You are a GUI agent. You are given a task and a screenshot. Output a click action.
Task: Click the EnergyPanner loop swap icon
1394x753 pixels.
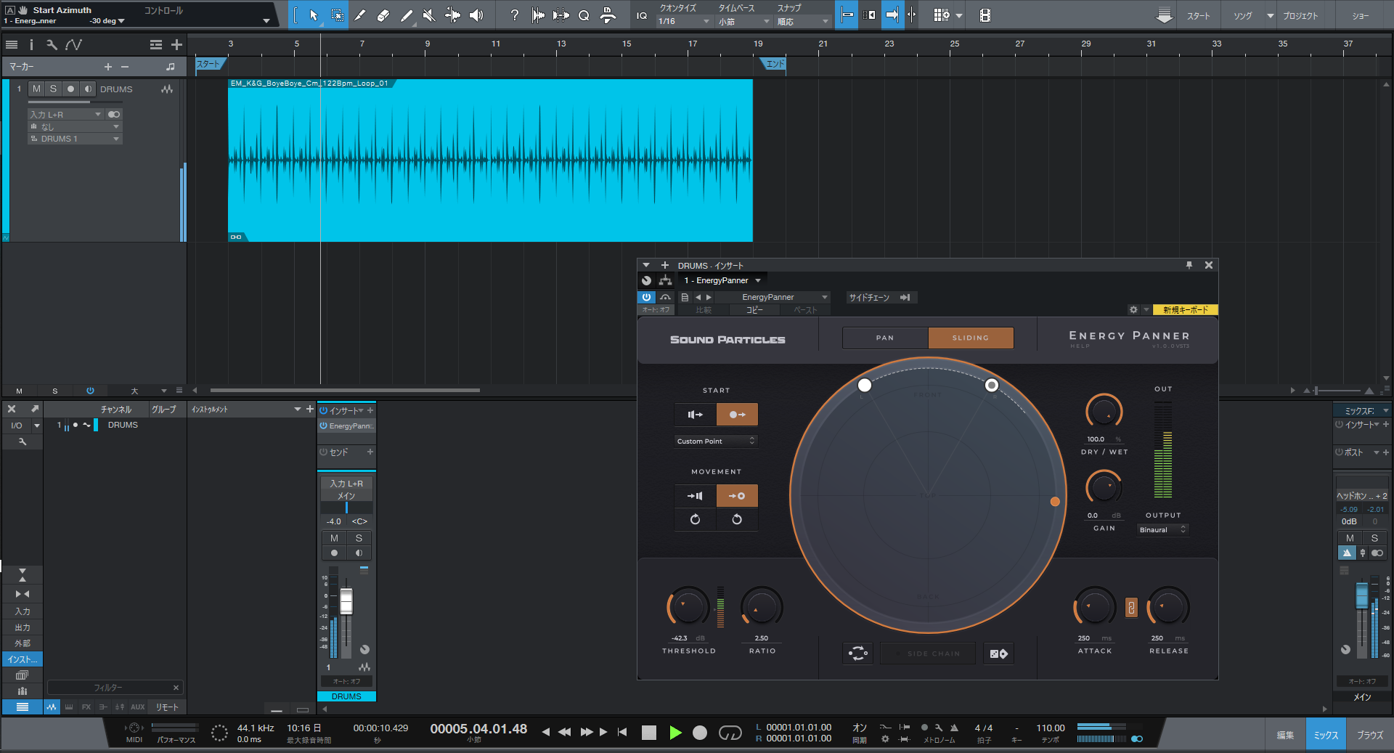point(857,654)
